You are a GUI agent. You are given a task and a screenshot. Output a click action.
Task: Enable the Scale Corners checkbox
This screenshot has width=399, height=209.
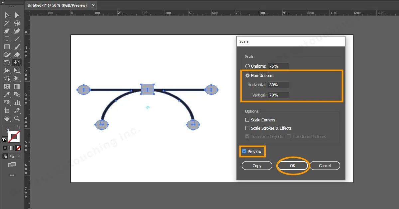point(247,120)
